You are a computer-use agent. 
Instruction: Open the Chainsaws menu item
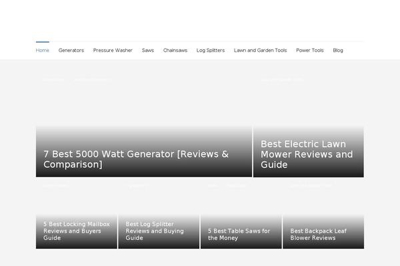coord(175,51)
